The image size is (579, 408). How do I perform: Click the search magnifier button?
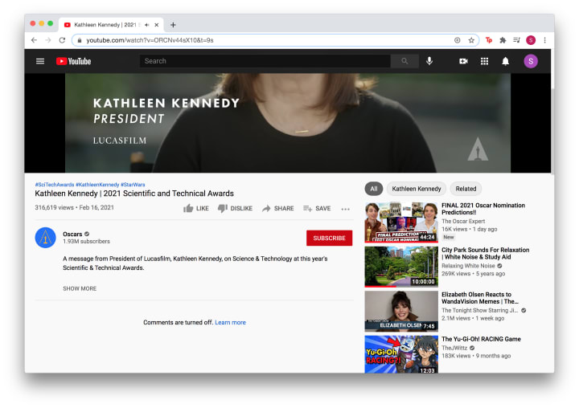pos(404,61)
